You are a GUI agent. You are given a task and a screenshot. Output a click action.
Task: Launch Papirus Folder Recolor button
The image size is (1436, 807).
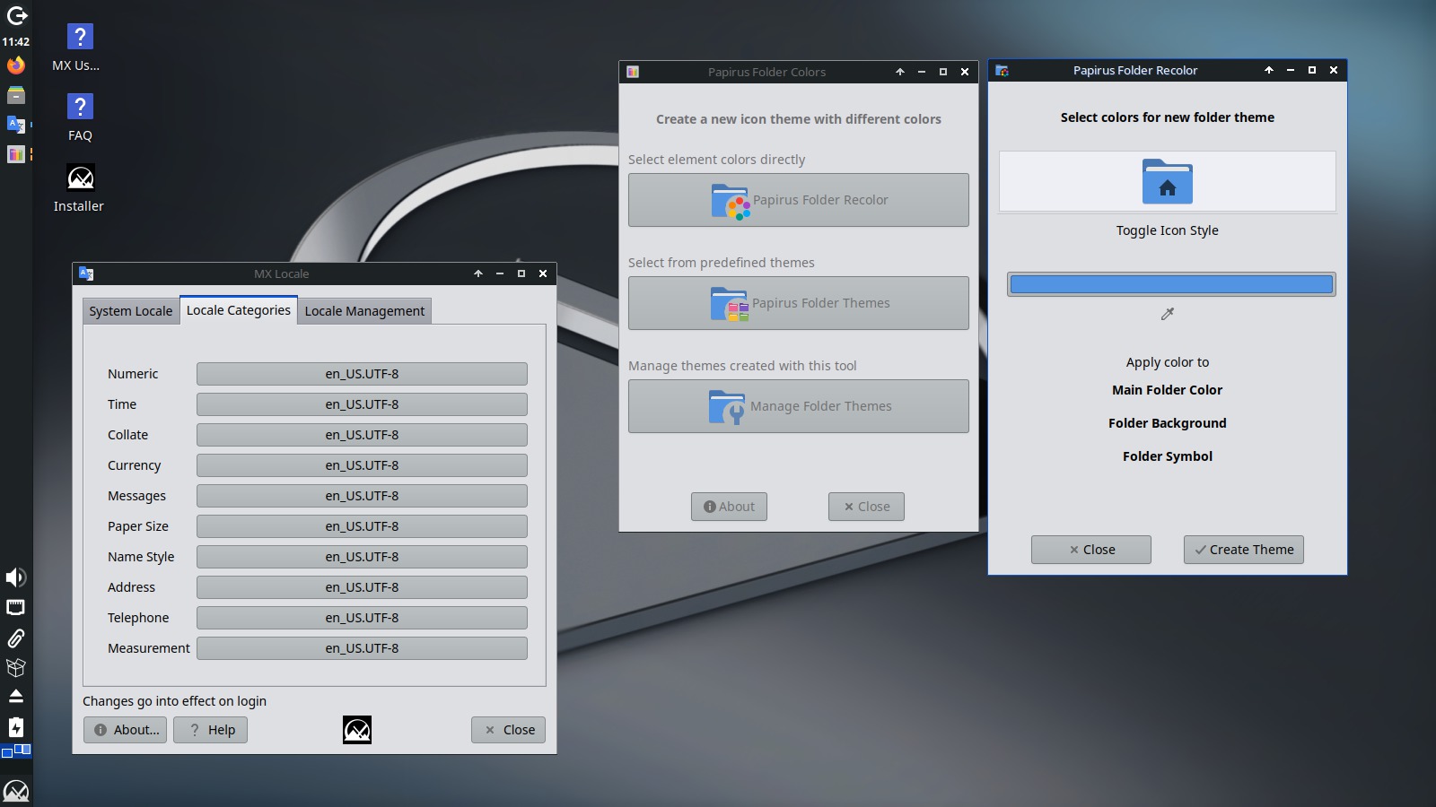click(x=799, y=200)
